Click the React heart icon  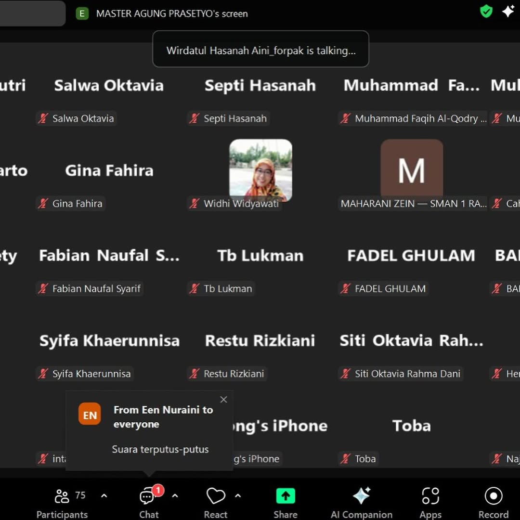click(215, 496)
